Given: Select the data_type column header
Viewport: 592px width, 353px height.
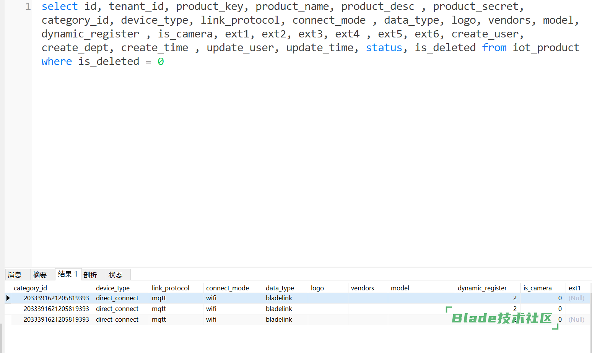Looking at the screenshot, I should pyautogui.click(x=280, y=288).
